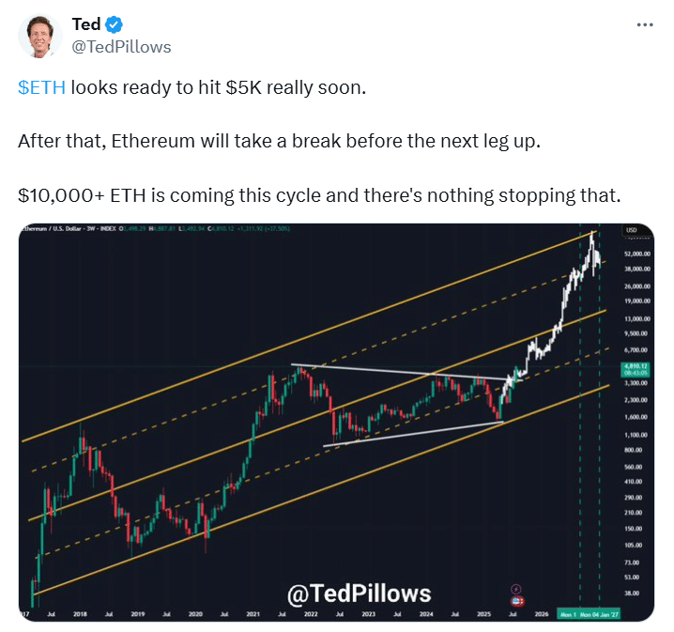This screenshot has width=674, height=632.
Task: Click the 52,000.00 price level on axis
Action: pyautogui.click(x=637, y=254)
